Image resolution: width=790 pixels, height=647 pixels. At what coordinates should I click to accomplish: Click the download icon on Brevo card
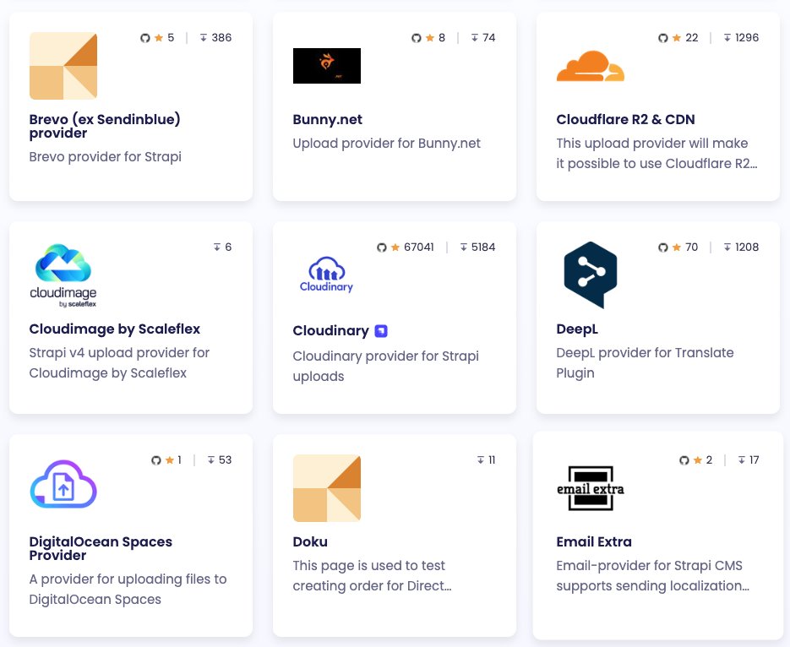click(204, 38)
